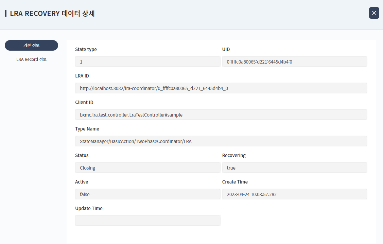Click the empty Update Time field
The height and width of the screenshot is (244, 383).
coord(147,220)
